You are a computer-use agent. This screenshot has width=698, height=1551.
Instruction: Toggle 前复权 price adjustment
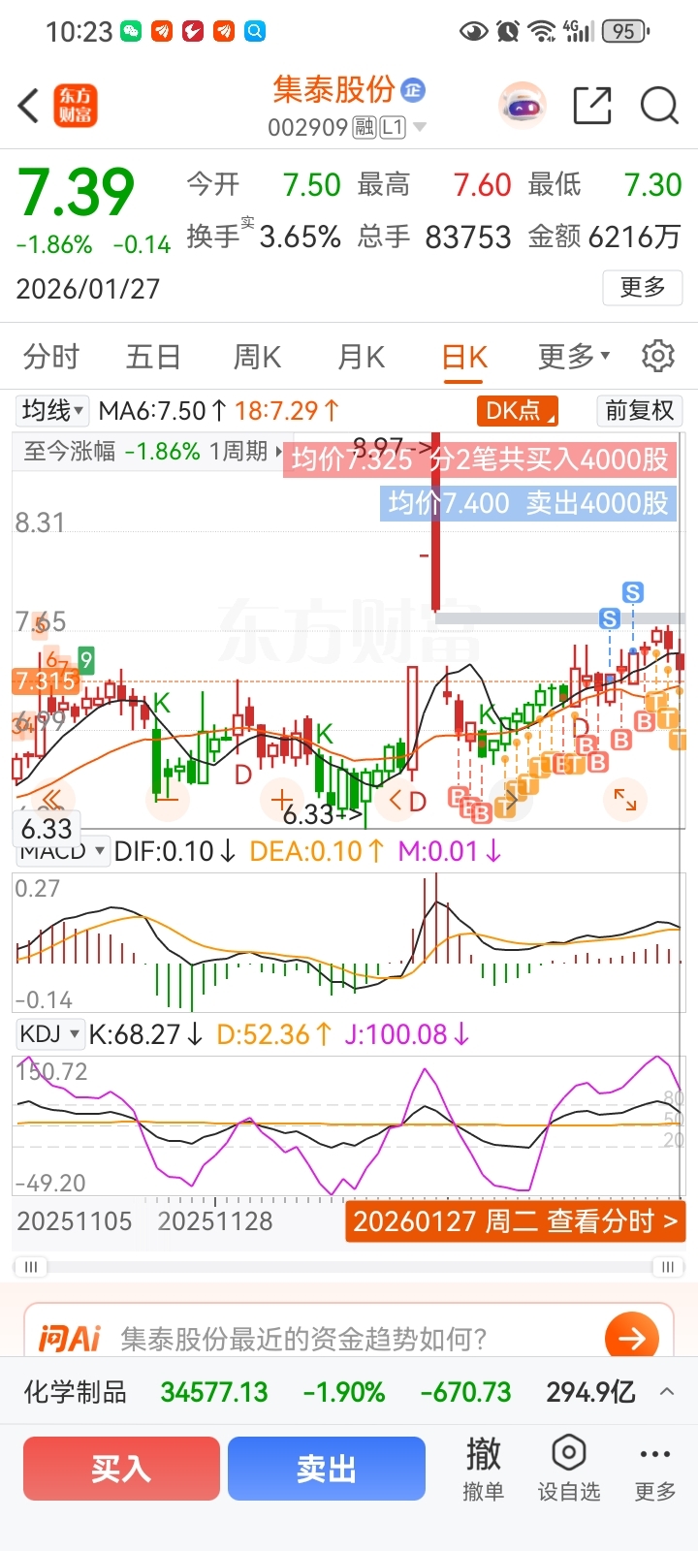point(640,411)
